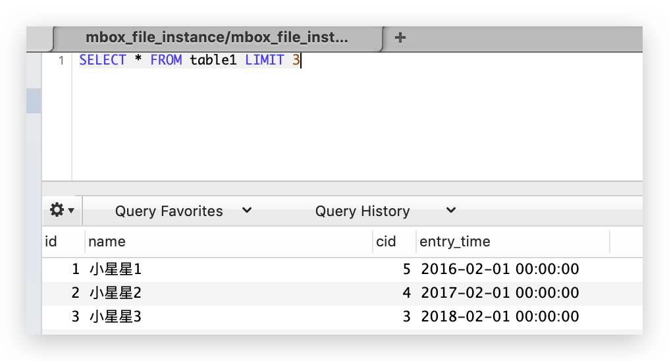
Task: Sort by the id column header
Action: coord(64,242)
